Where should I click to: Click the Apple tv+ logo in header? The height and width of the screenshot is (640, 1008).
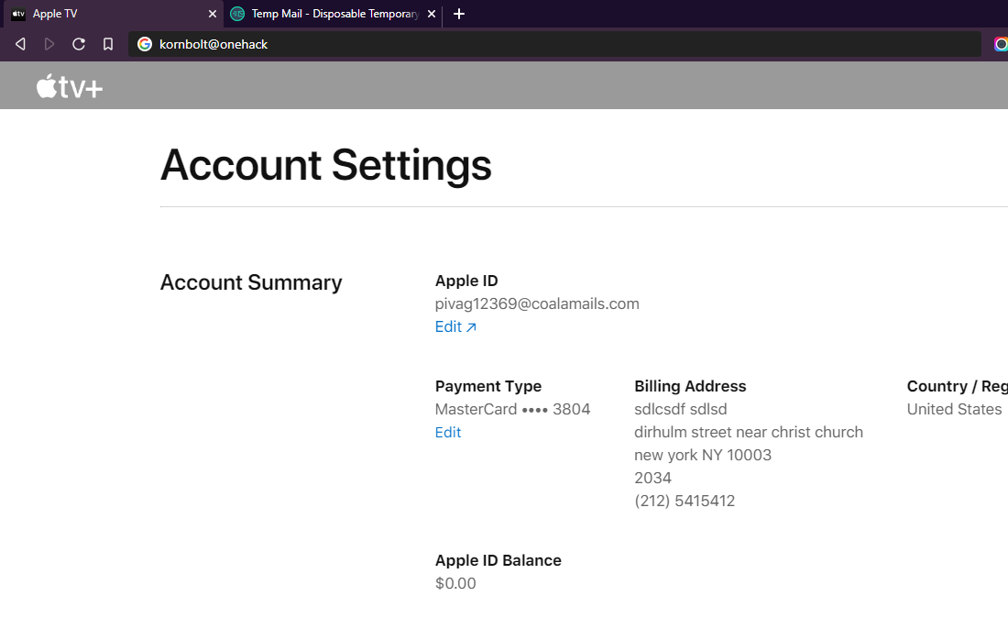click(x=70, y=86)
